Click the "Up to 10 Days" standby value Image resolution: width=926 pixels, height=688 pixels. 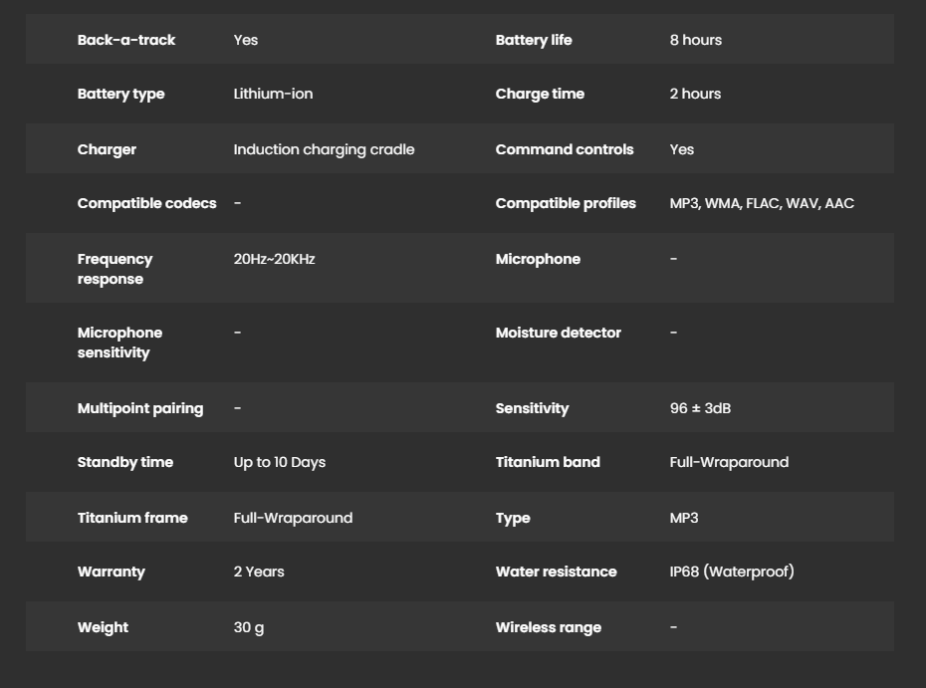(x=279, y=462)
